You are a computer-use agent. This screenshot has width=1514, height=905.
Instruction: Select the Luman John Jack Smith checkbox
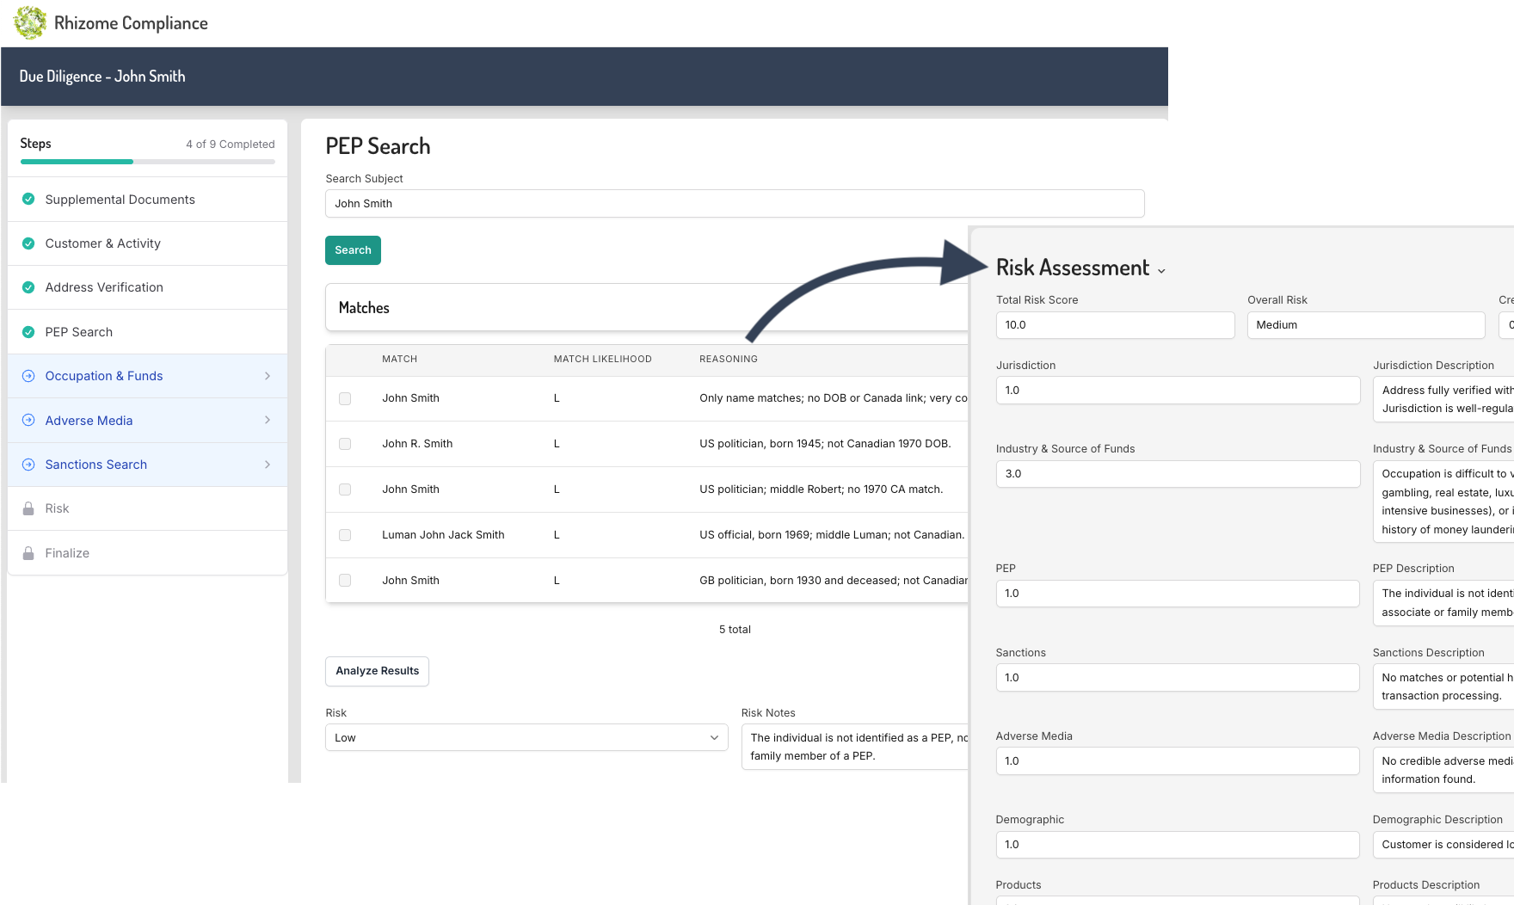click(x=345, y=535)
